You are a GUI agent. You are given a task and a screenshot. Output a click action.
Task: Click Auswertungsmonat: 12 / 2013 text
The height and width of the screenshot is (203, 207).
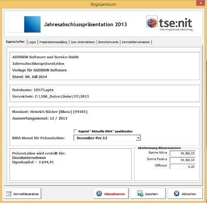click(40, 118)
